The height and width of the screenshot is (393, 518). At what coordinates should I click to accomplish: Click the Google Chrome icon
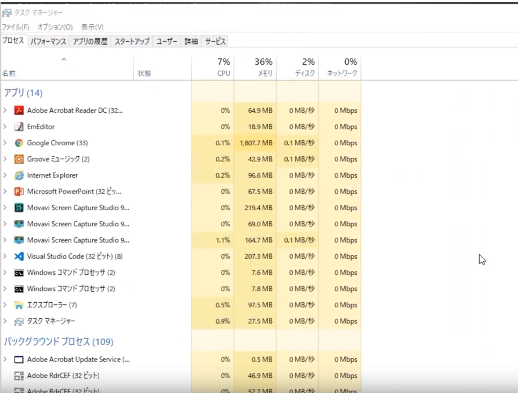pyautogui.click(x=19, y=143)
